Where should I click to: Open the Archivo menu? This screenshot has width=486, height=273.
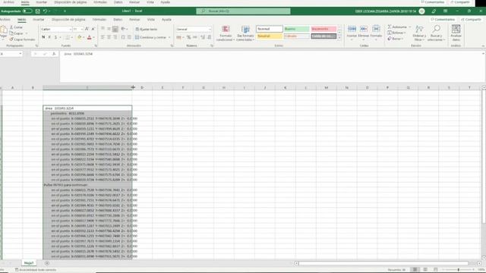5,20
